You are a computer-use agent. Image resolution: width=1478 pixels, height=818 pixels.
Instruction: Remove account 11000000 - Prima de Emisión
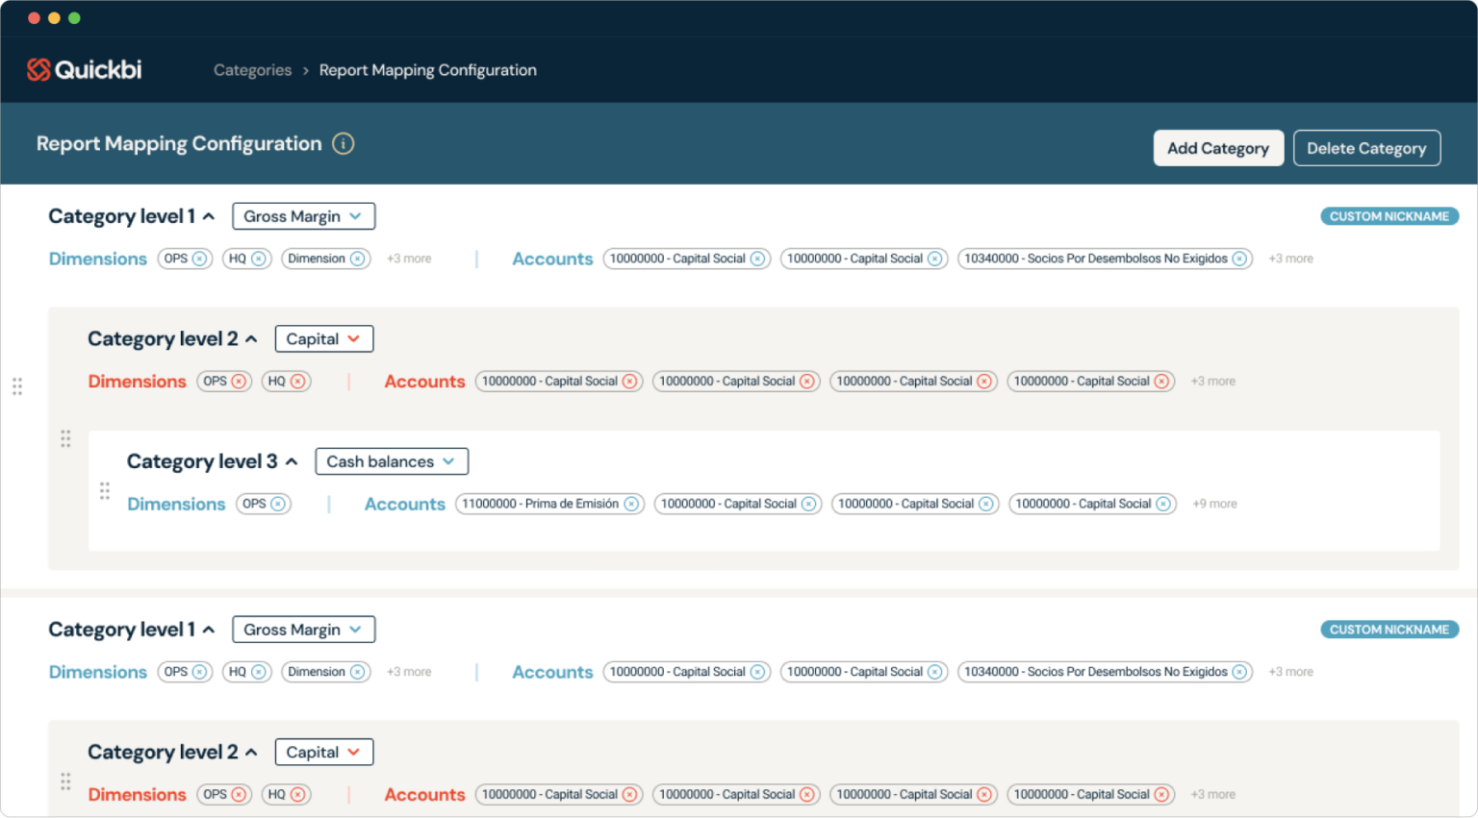631,503
